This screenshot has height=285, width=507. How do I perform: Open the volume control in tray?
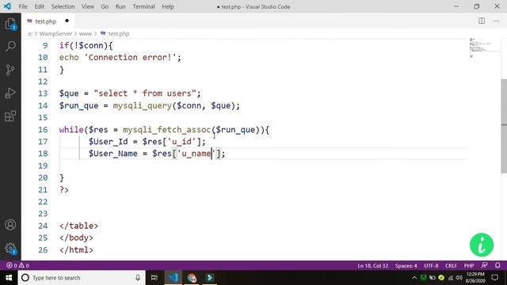click(x=459, y=278)
